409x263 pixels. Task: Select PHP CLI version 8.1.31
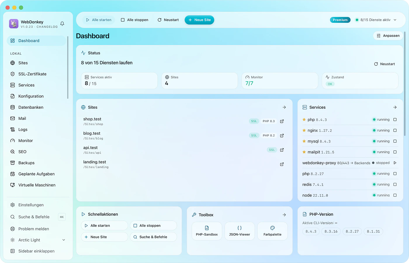pos(373,231)
